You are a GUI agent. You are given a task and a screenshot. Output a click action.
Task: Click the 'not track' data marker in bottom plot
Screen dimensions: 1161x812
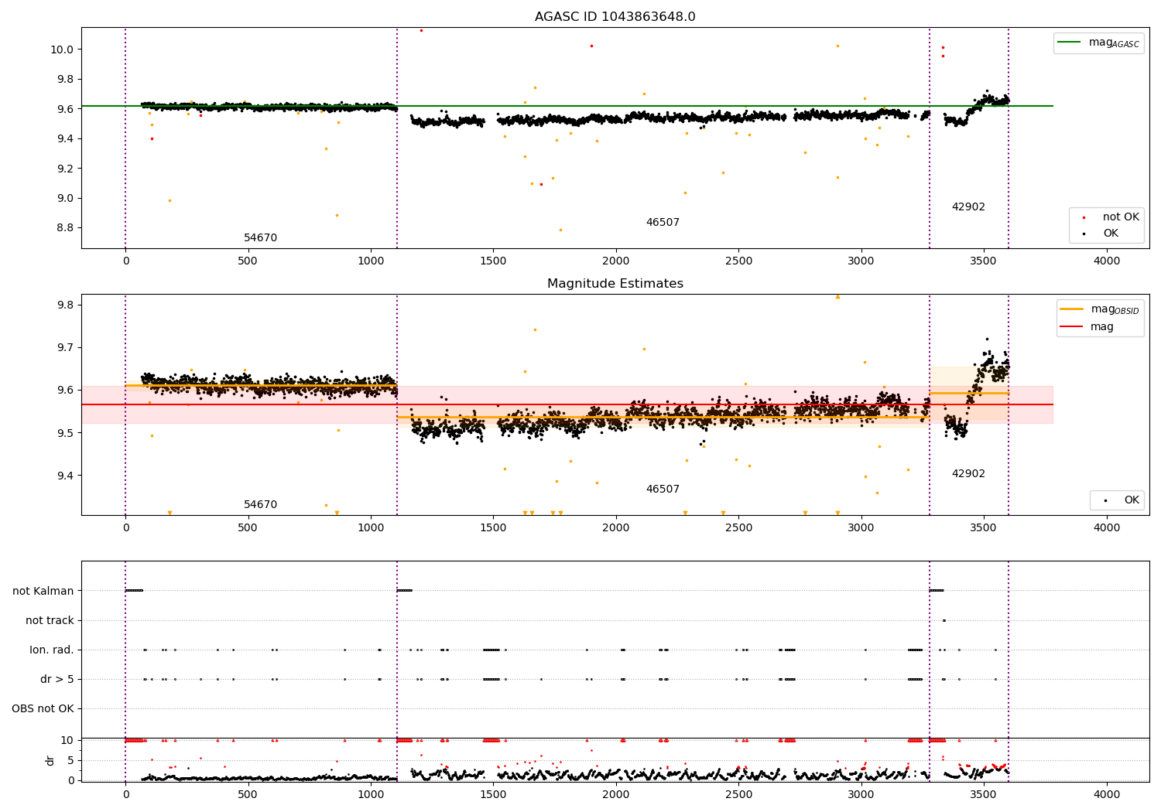tap(944, 620)
